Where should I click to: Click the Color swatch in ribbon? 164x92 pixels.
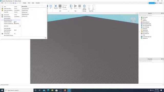(60, 6)
